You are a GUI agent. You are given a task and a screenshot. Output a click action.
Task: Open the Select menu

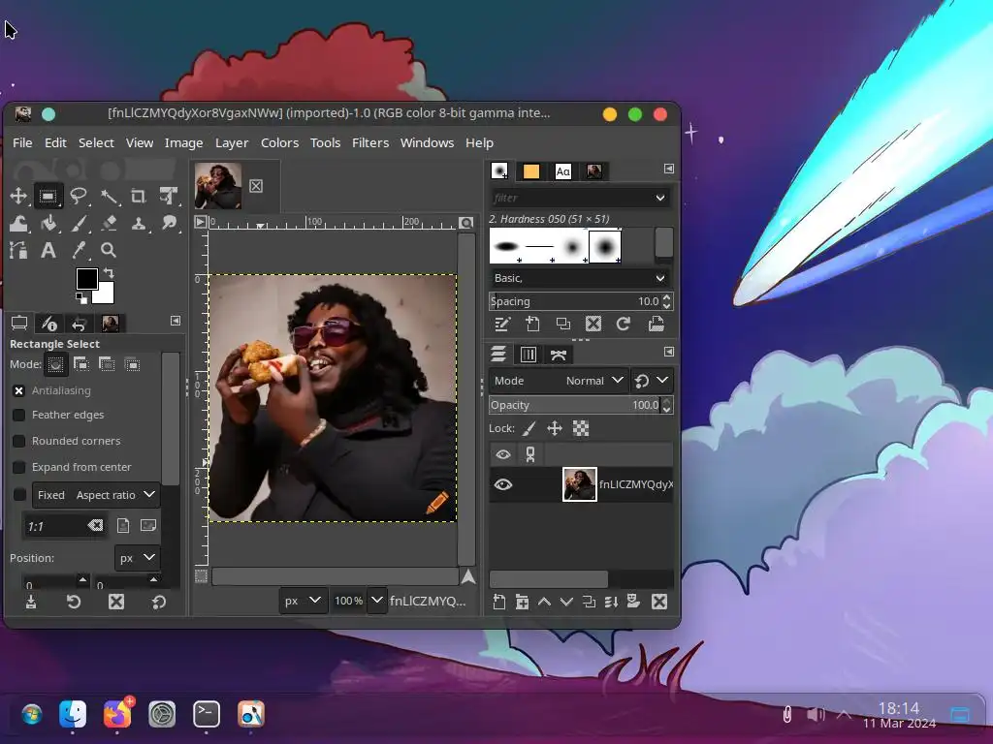point(96,143)
